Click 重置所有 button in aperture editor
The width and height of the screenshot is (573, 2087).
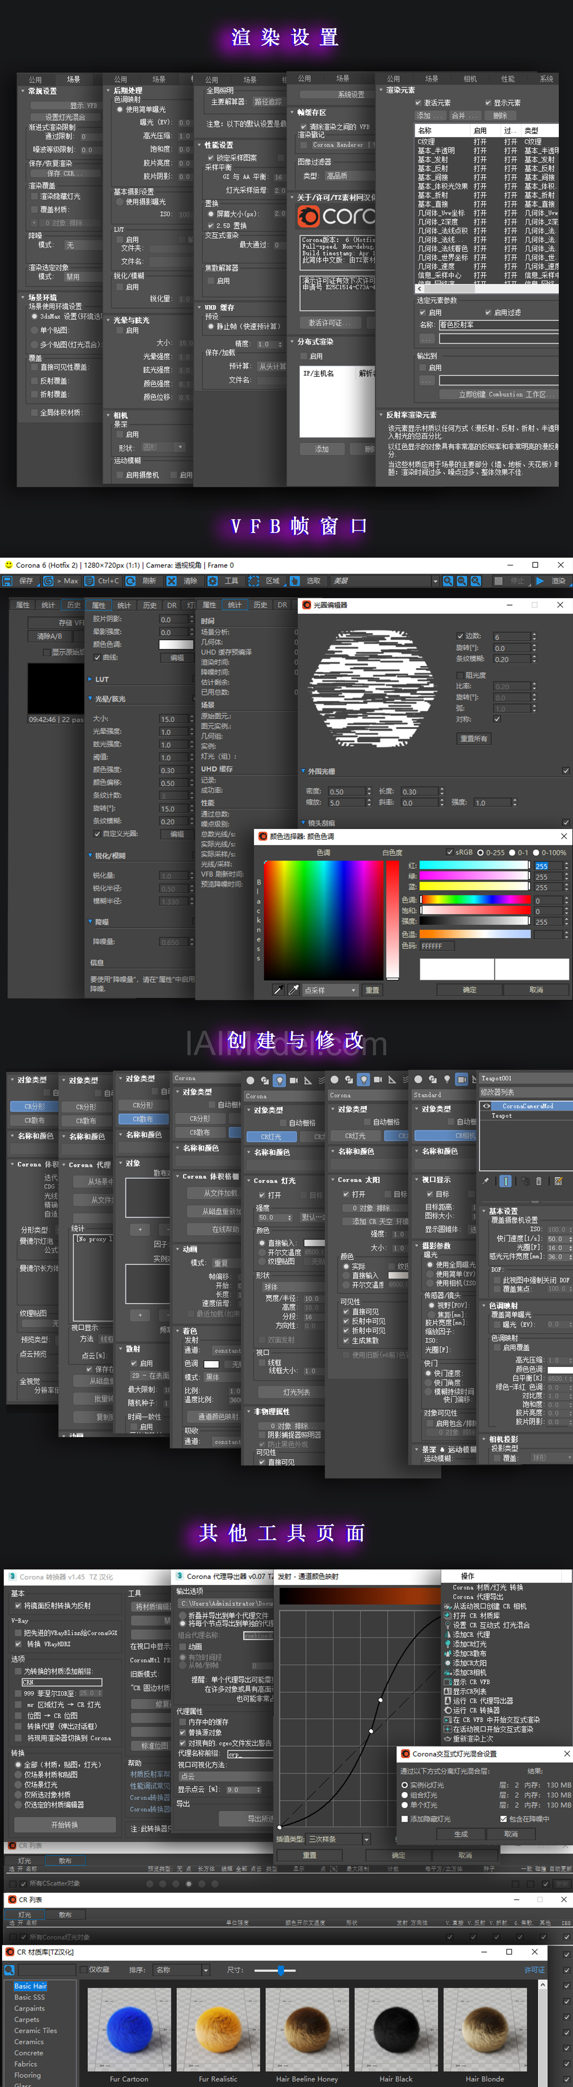[473, 738]
